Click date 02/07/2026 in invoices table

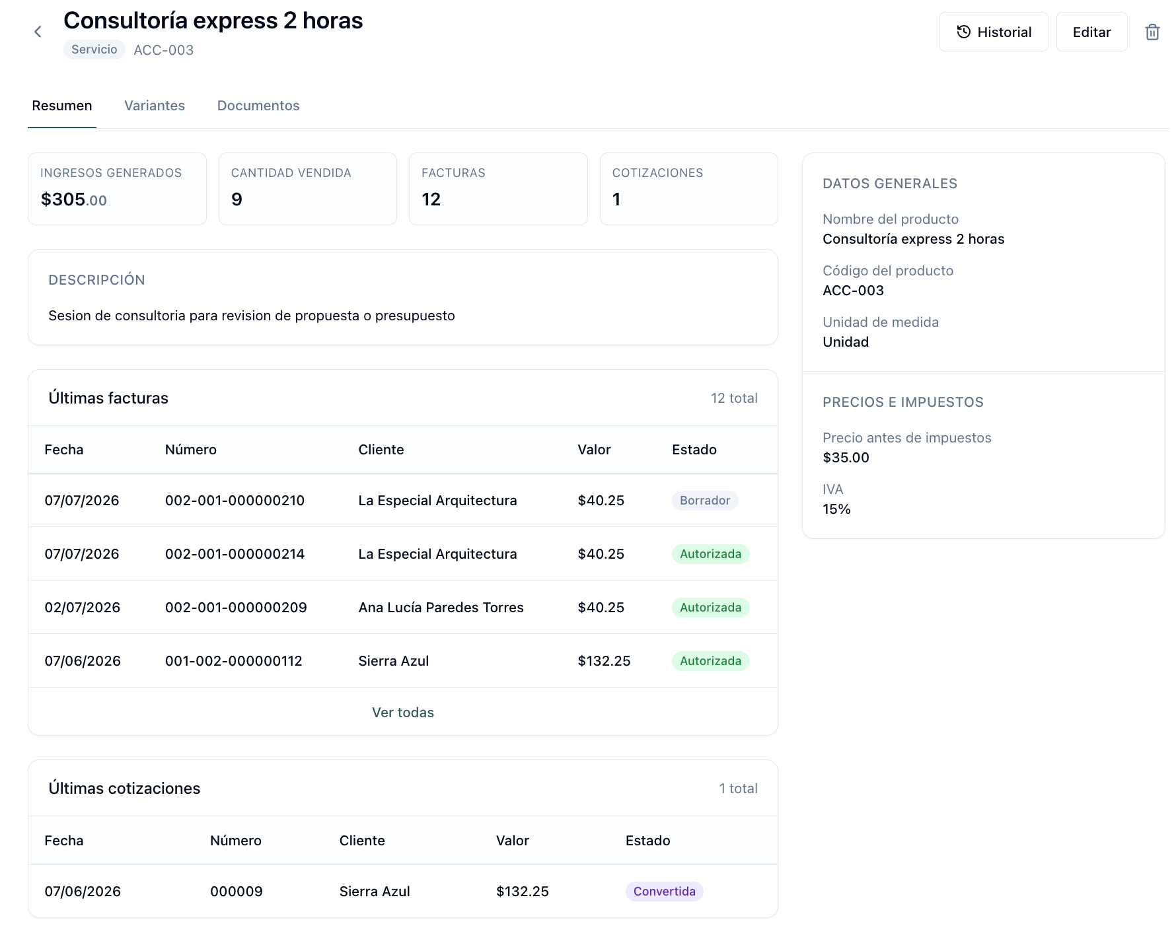[83, 608]
